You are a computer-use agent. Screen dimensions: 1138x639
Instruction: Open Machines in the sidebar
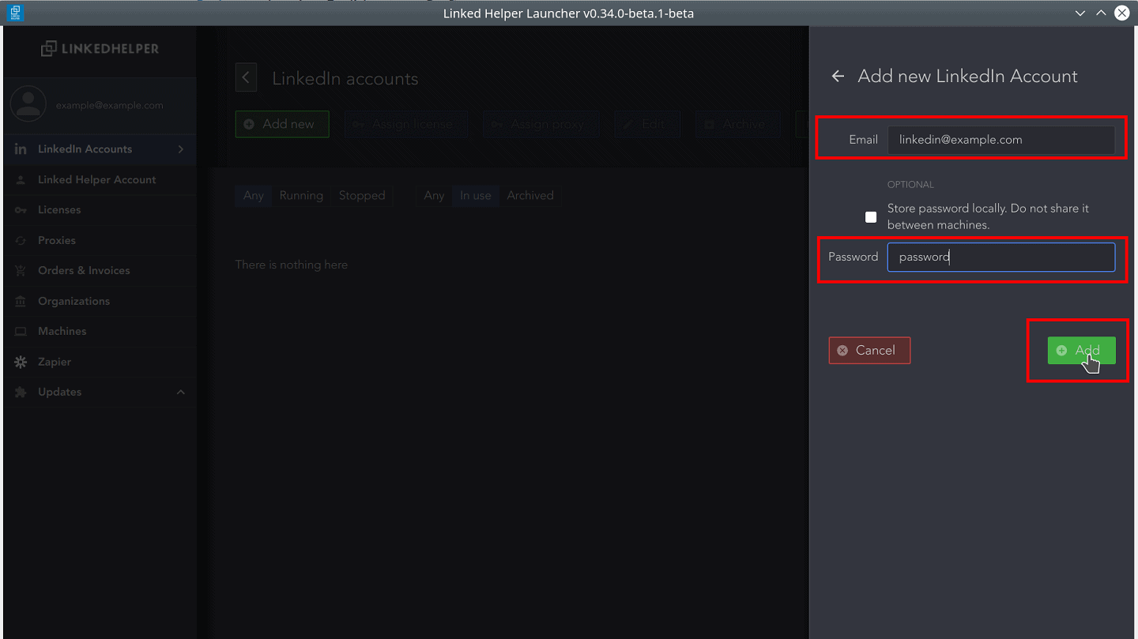click(x=100, y=332)
